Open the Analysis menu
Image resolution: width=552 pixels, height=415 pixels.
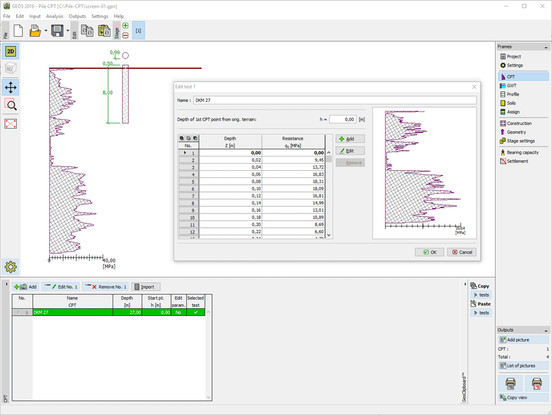click(x=55, y=16)
